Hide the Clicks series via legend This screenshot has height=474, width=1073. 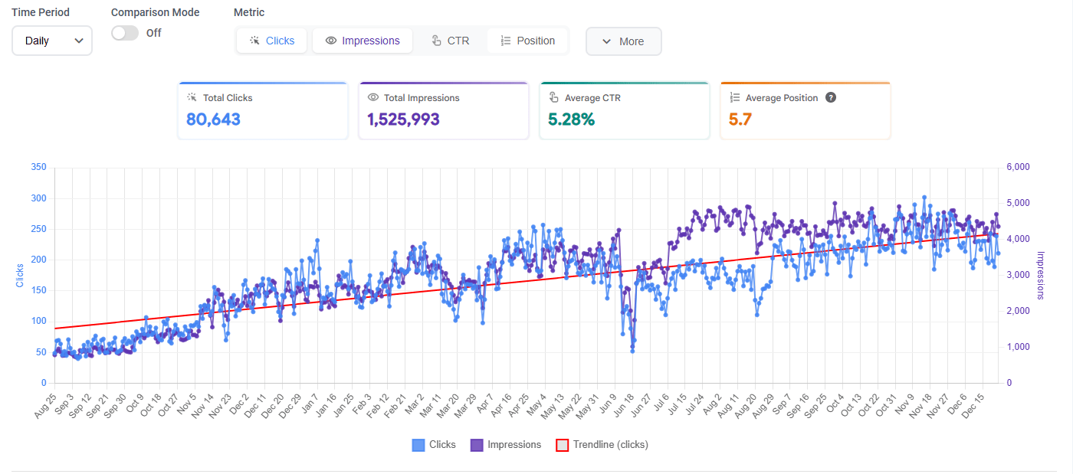(433, 445)
